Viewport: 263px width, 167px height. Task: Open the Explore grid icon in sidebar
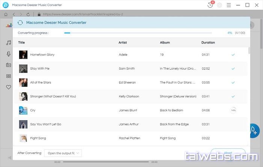[8, 76]
